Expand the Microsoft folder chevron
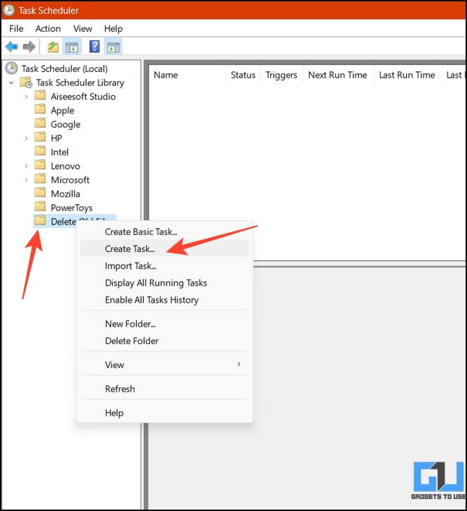 click(26, 180)
